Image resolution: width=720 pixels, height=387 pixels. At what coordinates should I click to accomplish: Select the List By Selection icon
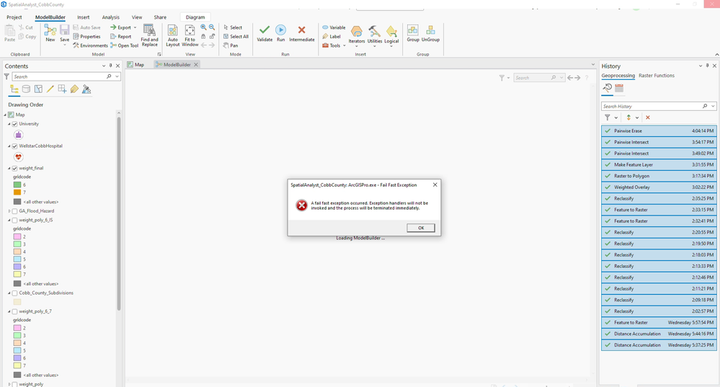(38, 89)
